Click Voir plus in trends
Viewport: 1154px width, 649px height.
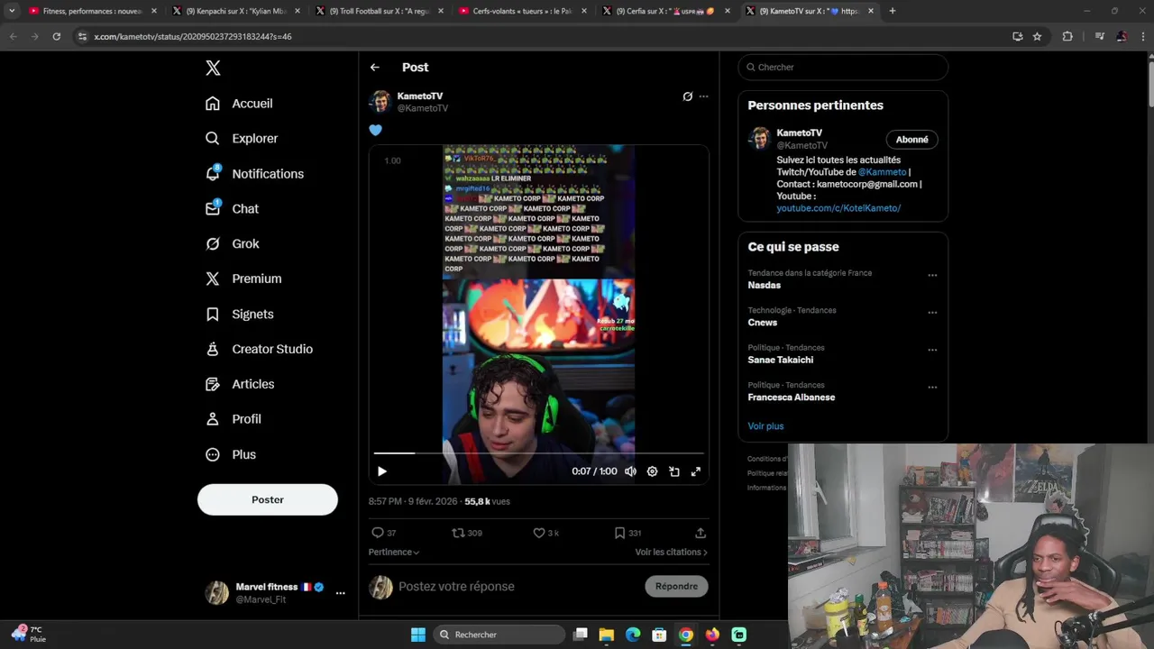[x=765, y=426]
